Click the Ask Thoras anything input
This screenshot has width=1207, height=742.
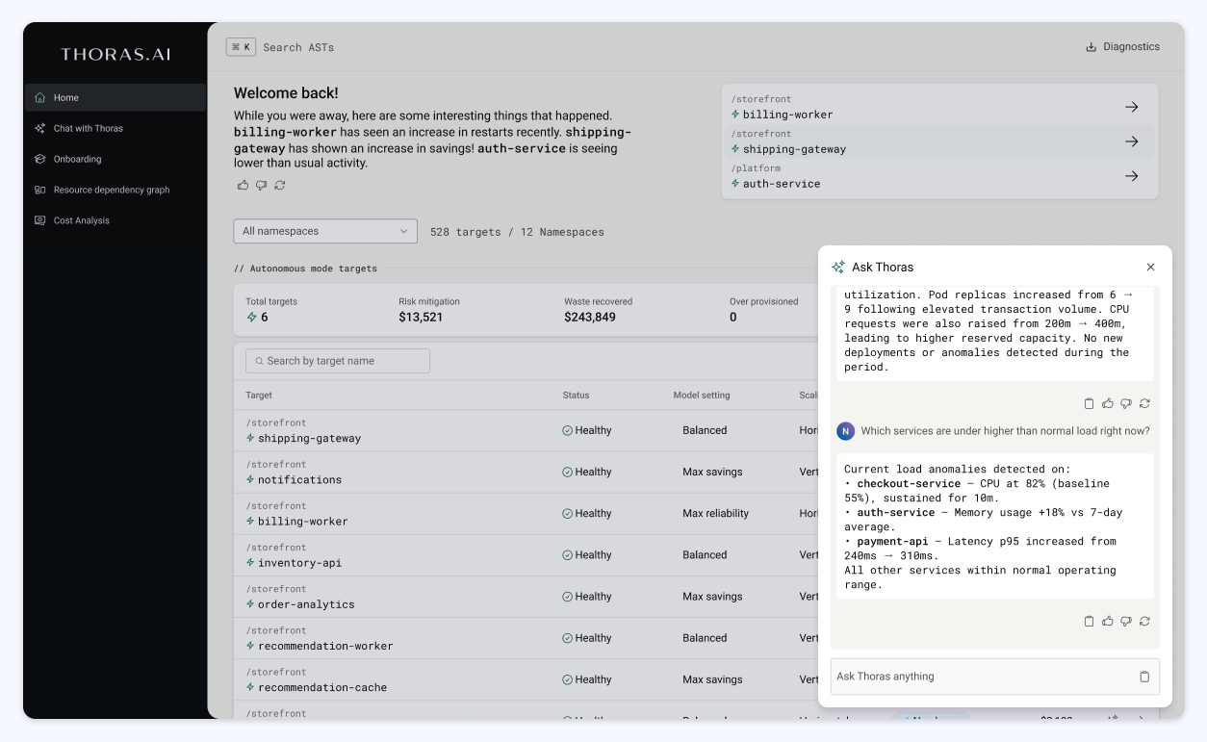coord(982,677)
